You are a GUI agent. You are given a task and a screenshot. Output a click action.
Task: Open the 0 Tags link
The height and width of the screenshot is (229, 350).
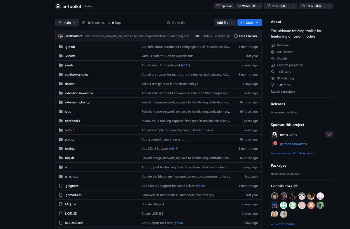[114, 22]
